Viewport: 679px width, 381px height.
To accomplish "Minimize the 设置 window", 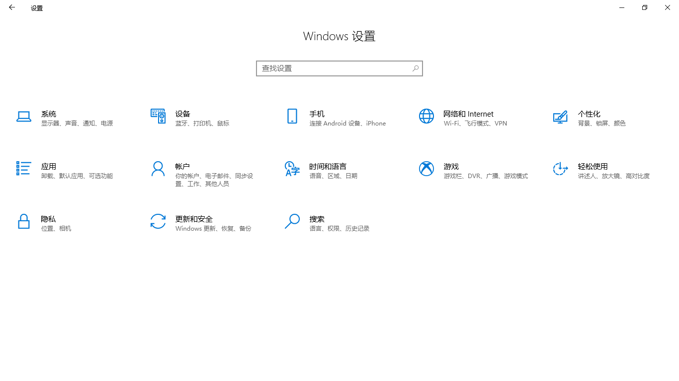I will pyautogui.click(x=622, y=7).
